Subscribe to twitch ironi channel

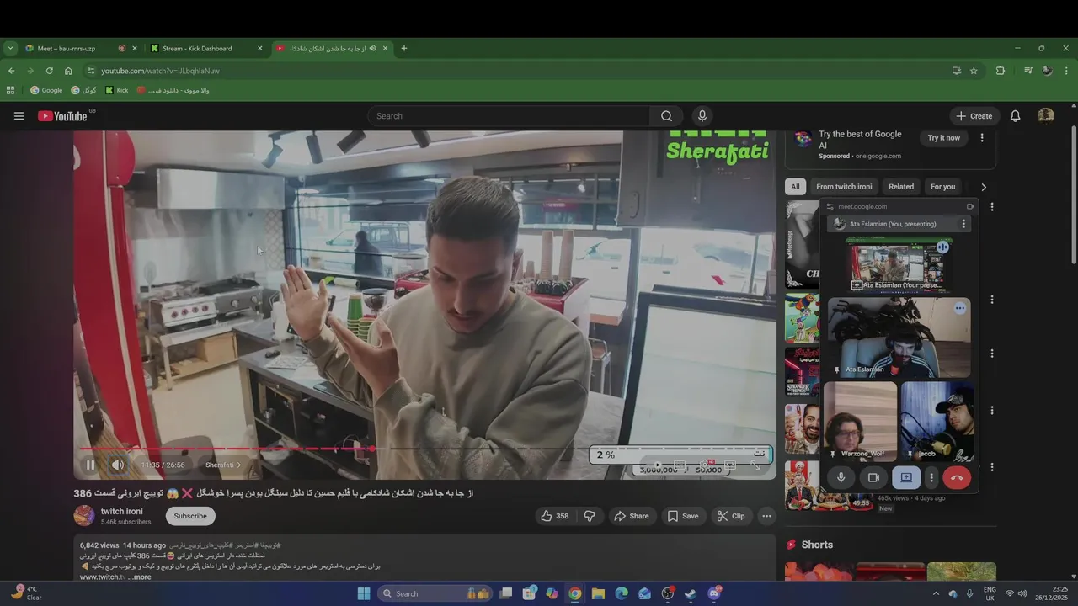tap(190, 516)
